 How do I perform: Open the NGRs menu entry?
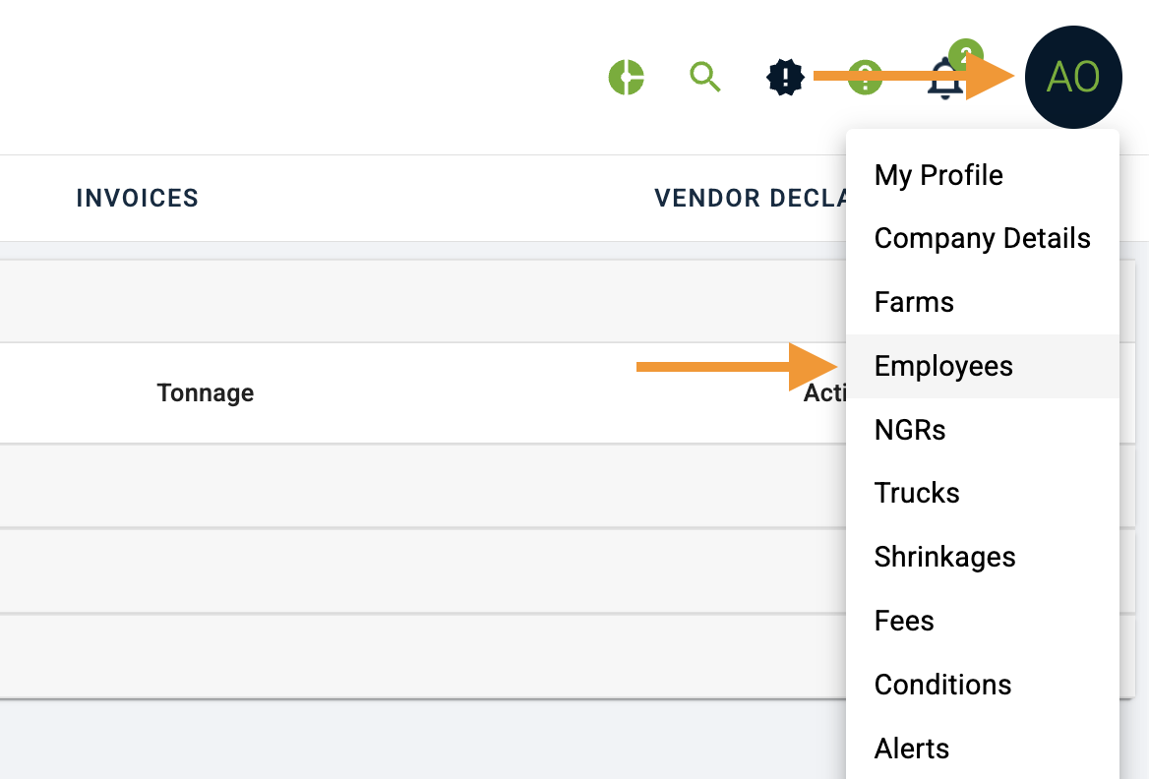point(910,430)
